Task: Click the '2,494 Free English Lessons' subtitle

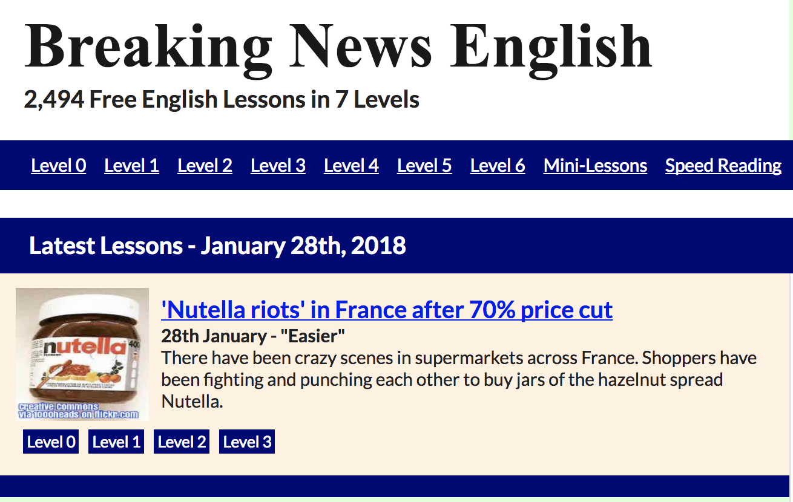Action: [x=222, y=100]
